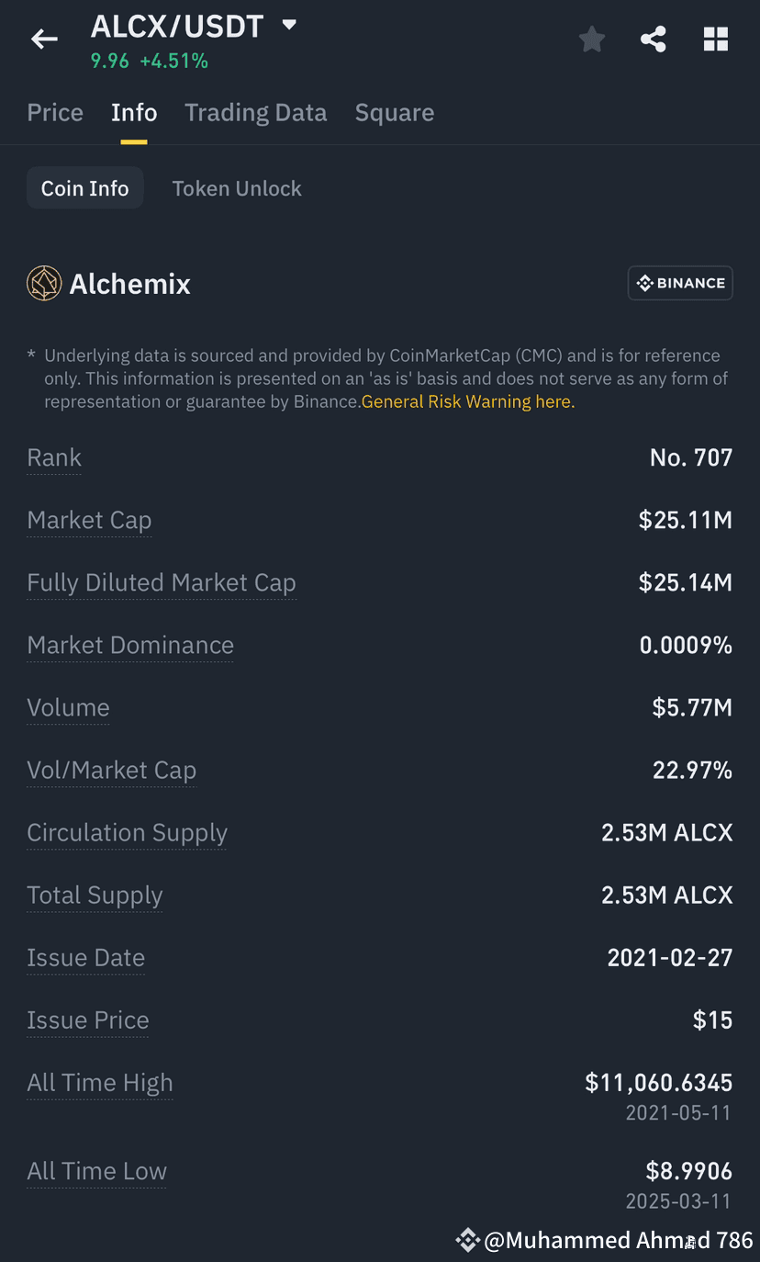760x1262 pixels.
Task: Go to the Square tab
Action: coord(395,112)
